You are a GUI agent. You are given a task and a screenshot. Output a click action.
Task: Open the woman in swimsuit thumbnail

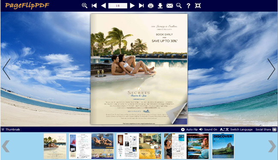coord(175,146)
